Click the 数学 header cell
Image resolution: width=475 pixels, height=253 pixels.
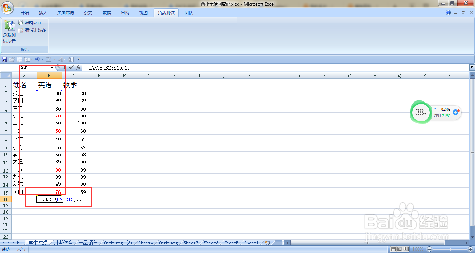74,84
